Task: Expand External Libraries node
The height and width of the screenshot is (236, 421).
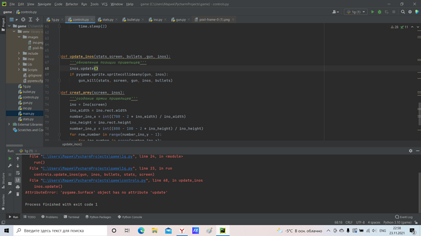Action: tap(9, 125)
